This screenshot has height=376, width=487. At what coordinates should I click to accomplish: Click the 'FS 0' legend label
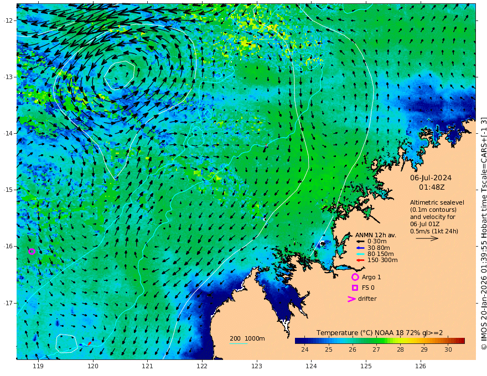pyautogui.click(x=368, y=288)
